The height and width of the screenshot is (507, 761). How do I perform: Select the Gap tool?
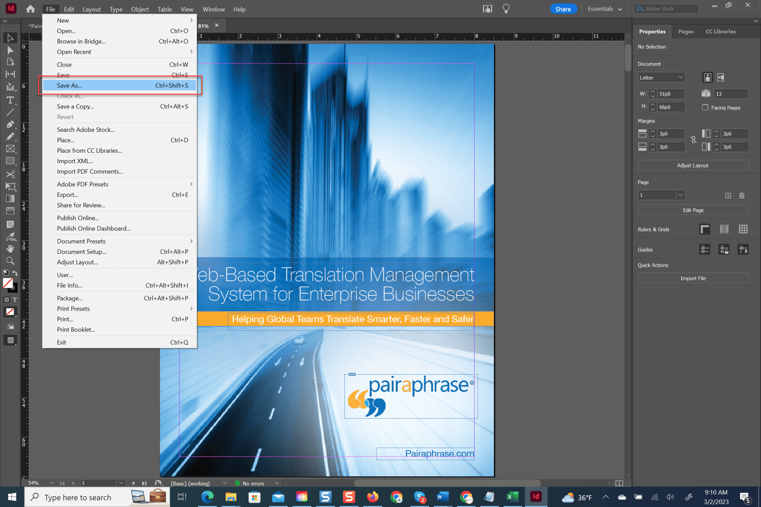click(x=10, y=74)
